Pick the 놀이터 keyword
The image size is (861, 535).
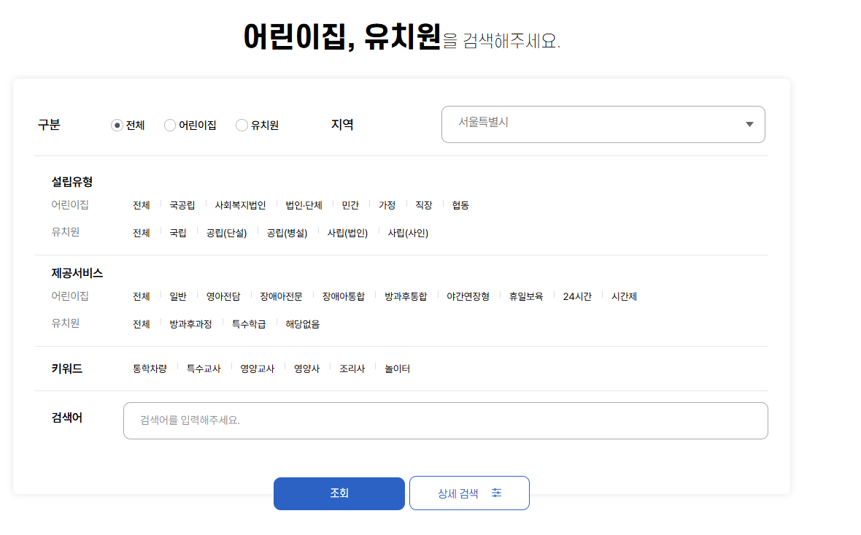pyautogui.click(x=397, y=369)
